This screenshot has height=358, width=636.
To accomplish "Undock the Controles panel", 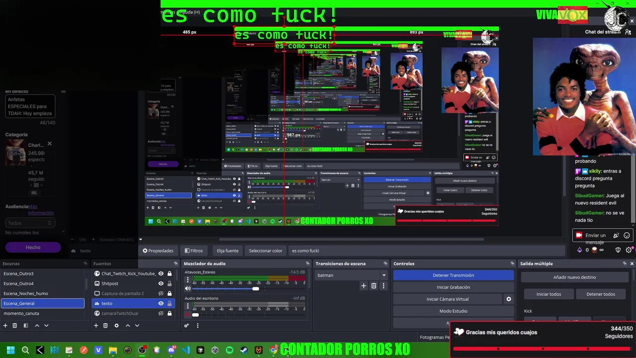I will click(x=512, y=264).
